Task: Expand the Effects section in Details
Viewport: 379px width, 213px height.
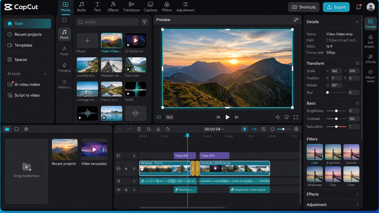Action: 333,194
